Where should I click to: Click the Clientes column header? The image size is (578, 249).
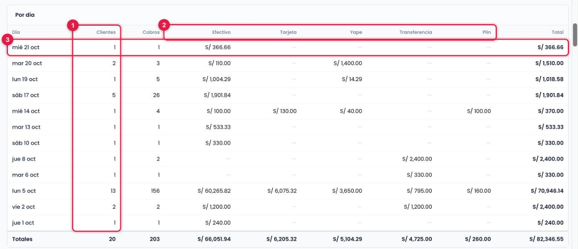click(x=106, y=32)
